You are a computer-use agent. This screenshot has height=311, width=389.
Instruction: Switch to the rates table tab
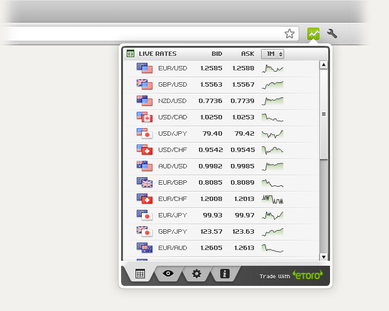(140, 274)
